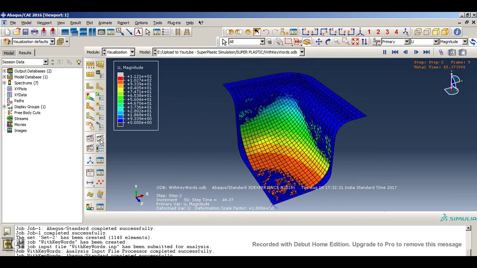Screen dimensions: 477x268
Task: Click the Cycle Views arrows icon
Action: 364,42
